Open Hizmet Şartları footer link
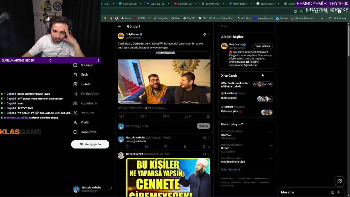 227,179
